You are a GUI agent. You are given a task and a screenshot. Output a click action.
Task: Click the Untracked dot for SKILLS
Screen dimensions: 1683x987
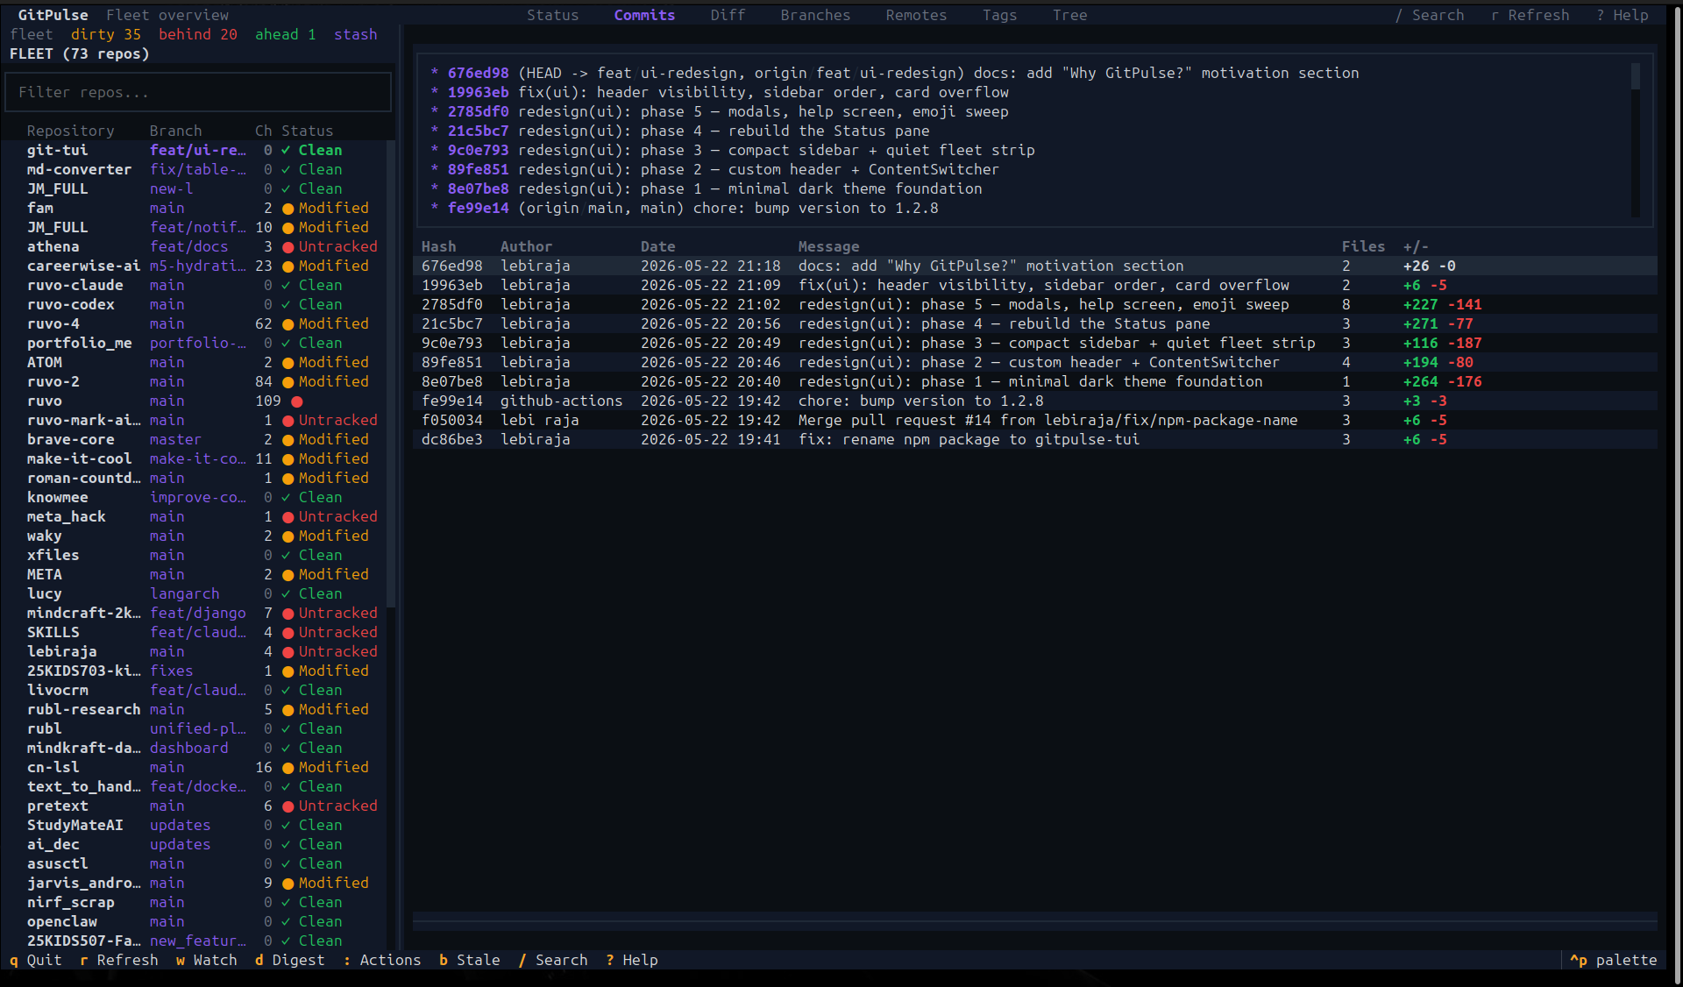[x=288, y=633]
